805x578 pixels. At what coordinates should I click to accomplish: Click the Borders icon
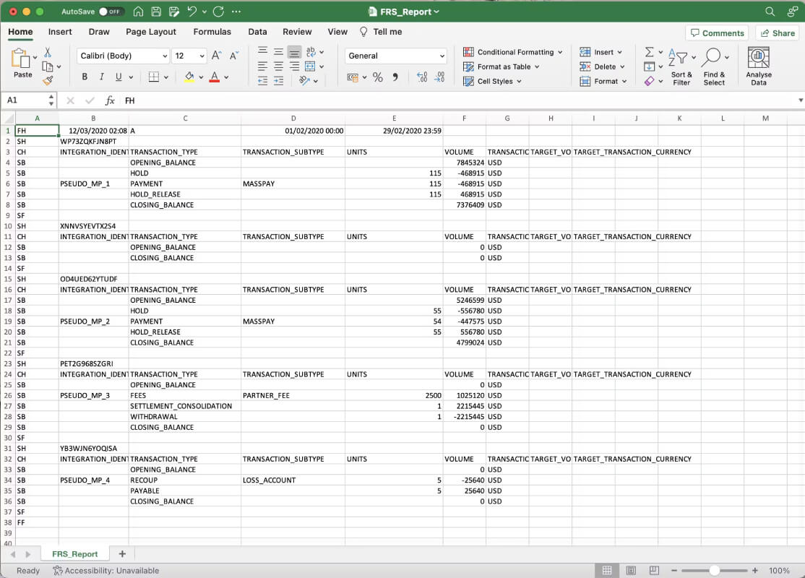pyautogui.click(x=153, y=77)
